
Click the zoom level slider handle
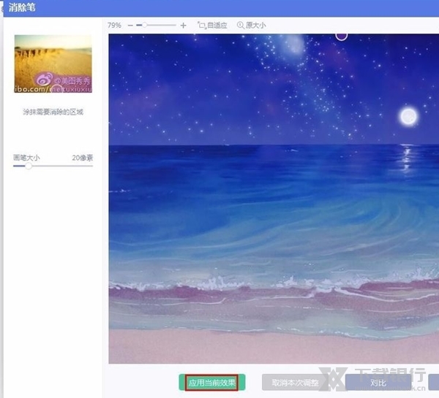[x=145, y=26]
